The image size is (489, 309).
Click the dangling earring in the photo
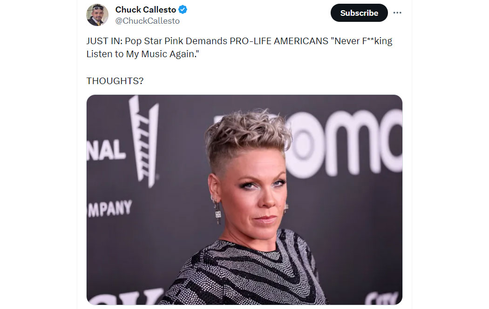217,213
